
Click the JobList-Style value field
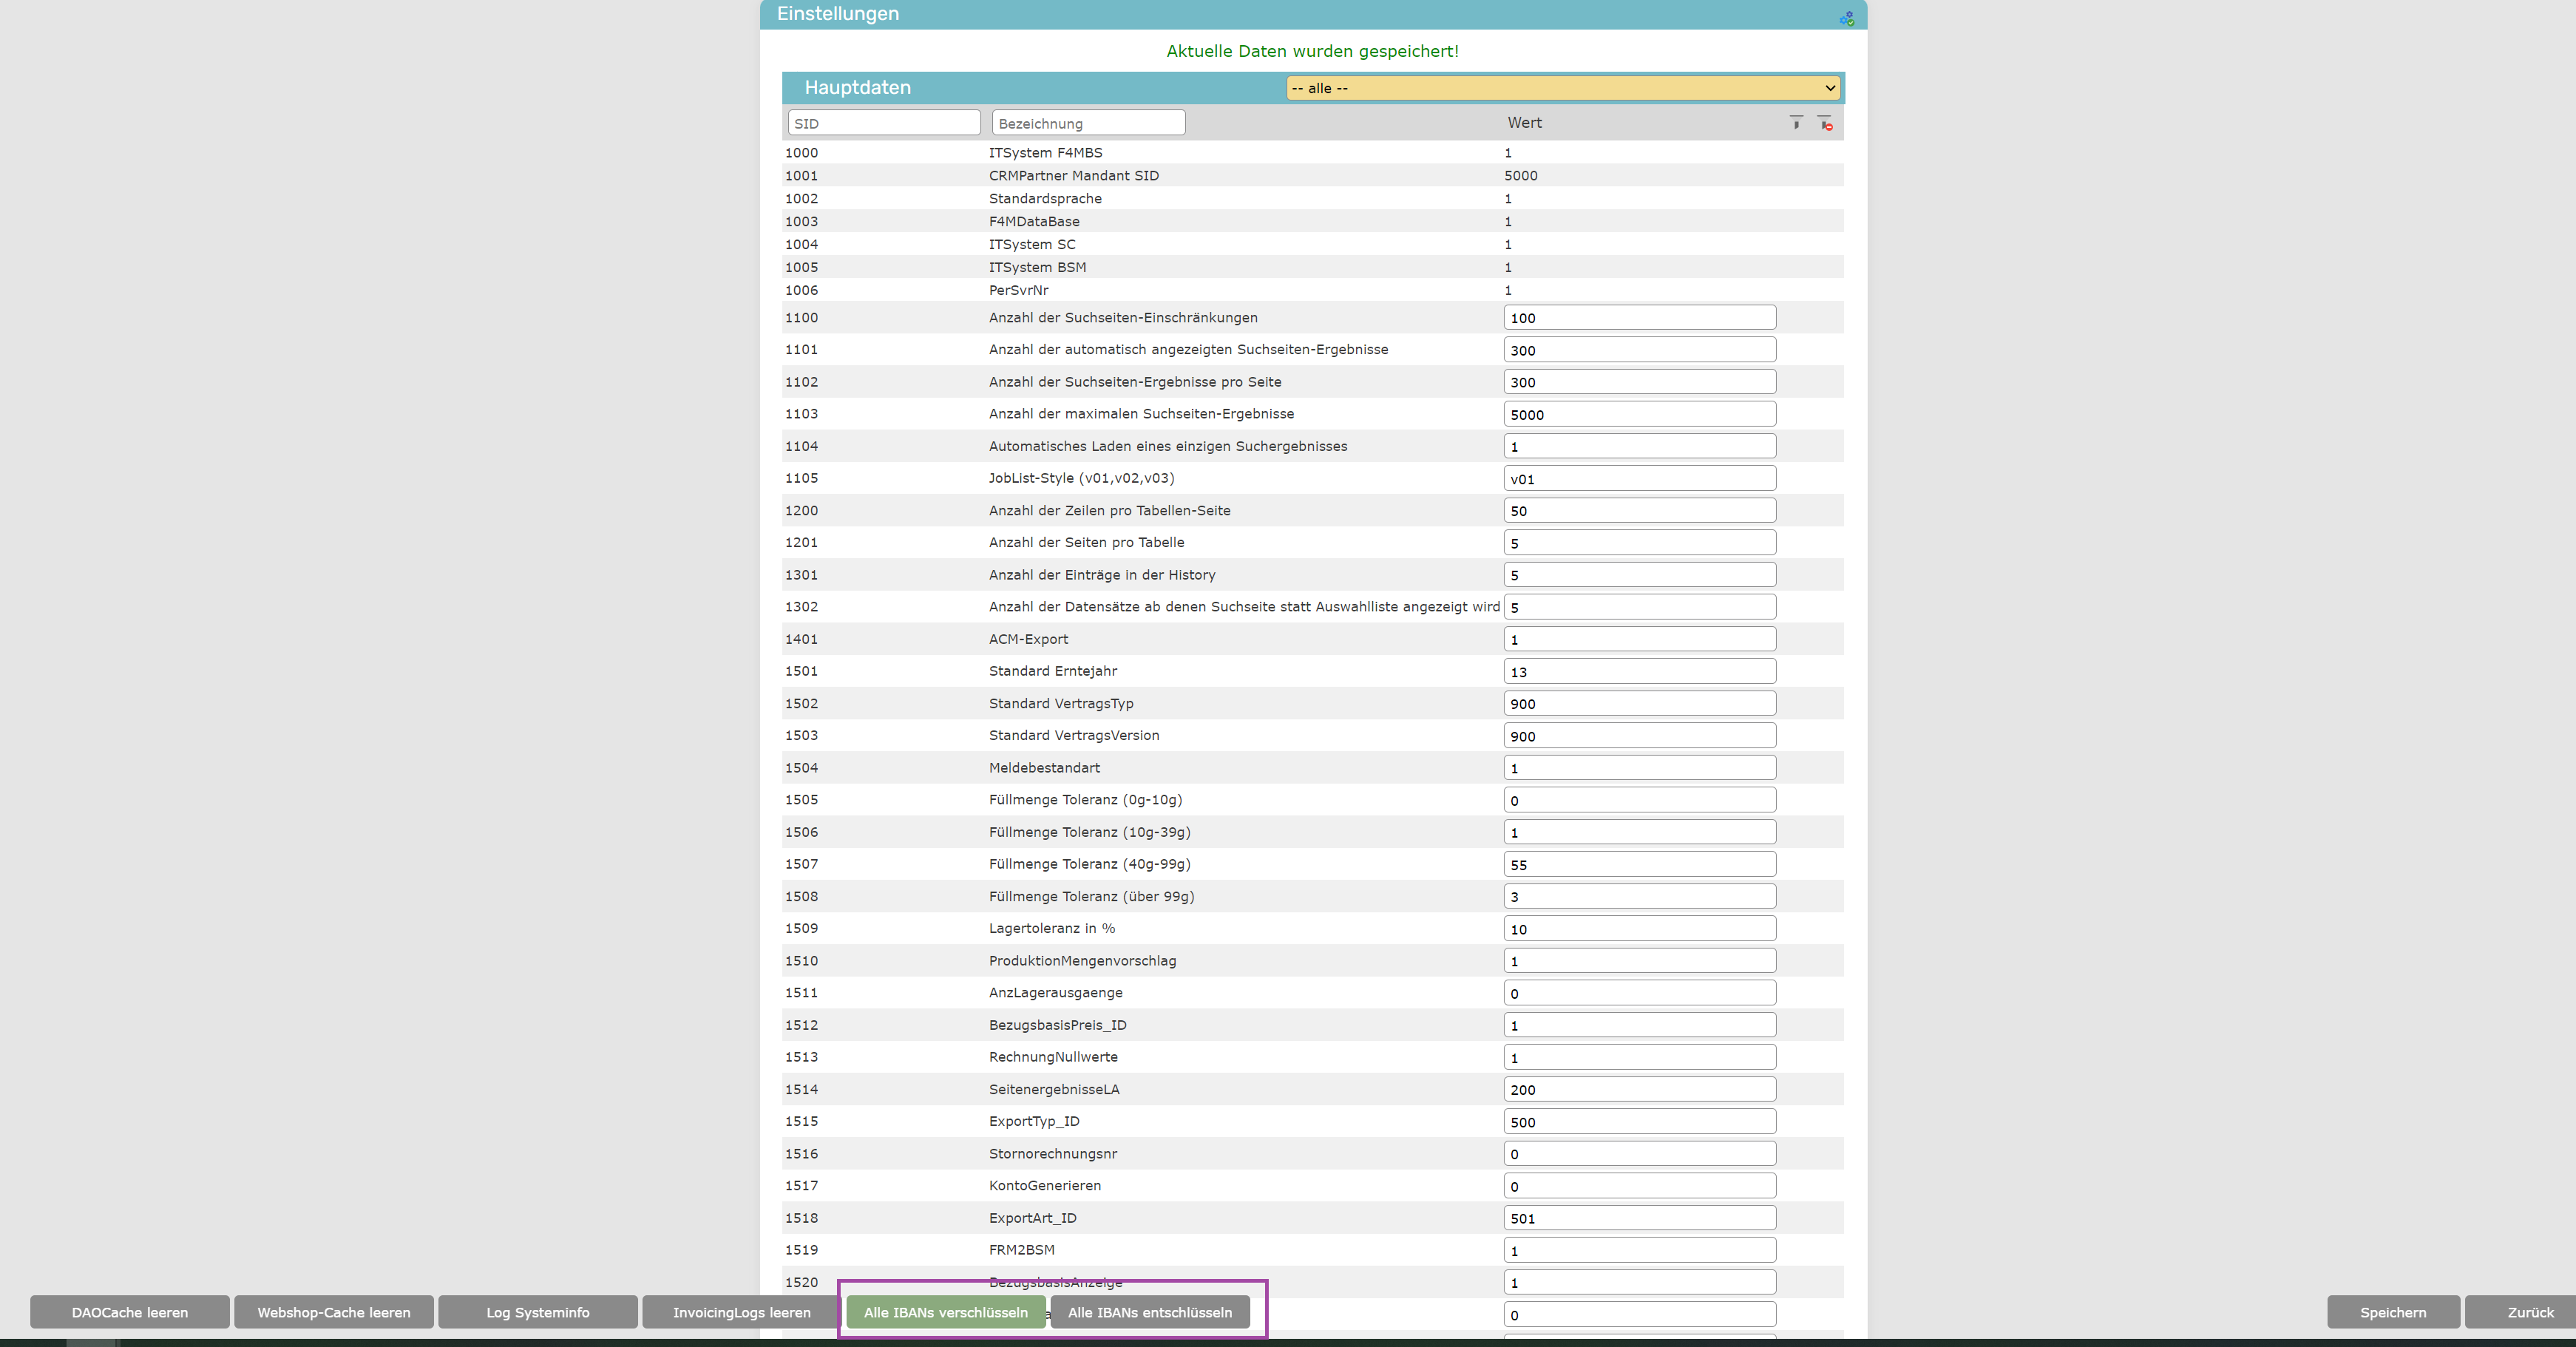[x=1639, y=478]
